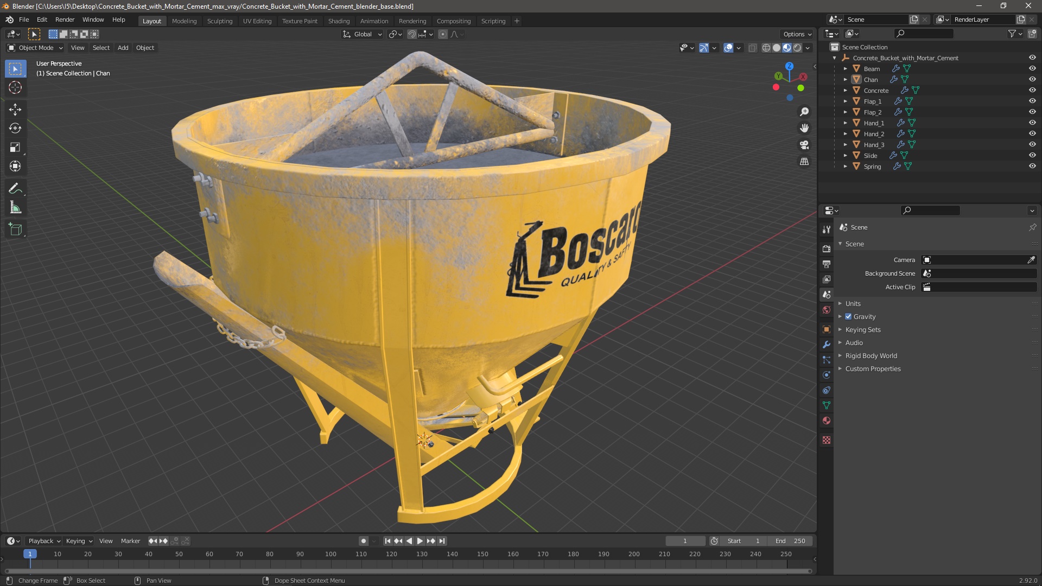Hide the Flap_1 object
The width and height of the screenshot is (1042, 586).
1032,101
